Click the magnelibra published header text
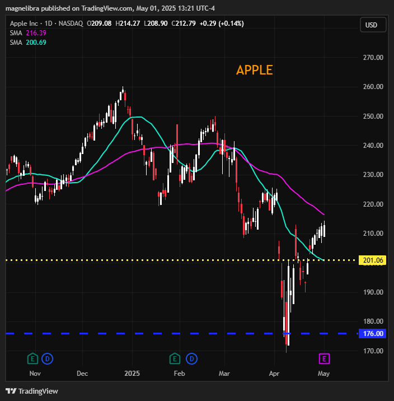The height and width of the screenshot is (401, 394). coord(110,8)
